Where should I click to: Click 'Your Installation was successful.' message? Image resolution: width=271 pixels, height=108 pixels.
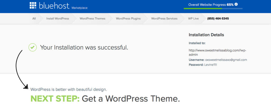[x=84, y=47]
